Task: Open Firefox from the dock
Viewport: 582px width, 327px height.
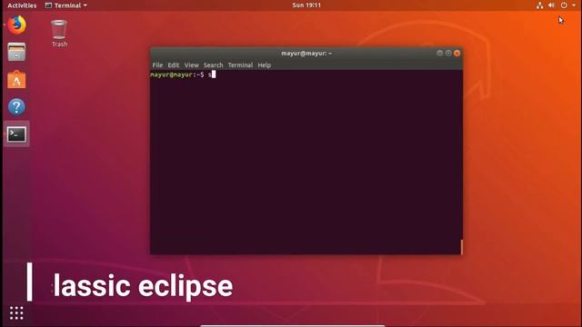Action: [16, 25]
